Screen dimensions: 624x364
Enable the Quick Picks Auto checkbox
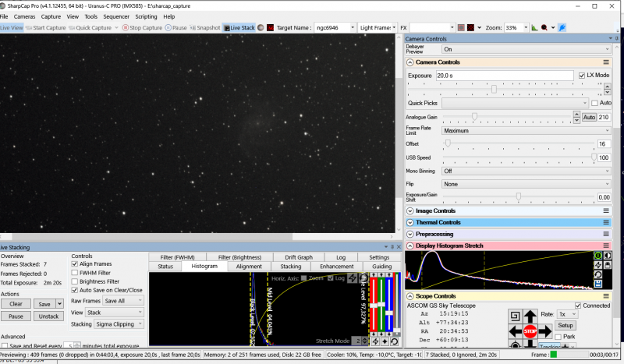pos(594,103)
